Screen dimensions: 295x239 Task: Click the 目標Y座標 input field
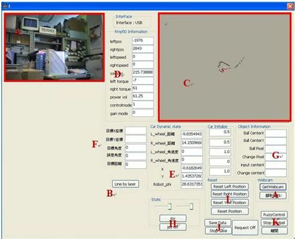point(136,139)
